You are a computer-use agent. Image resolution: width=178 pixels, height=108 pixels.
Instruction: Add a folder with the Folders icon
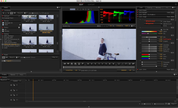coord(19,28)
